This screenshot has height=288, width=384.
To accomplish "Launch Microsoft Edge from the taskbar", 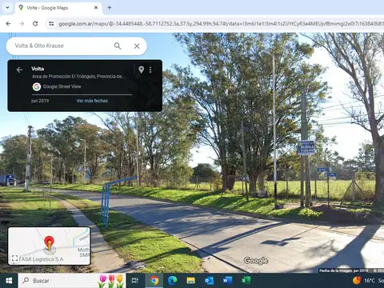I will coord(173,281).
